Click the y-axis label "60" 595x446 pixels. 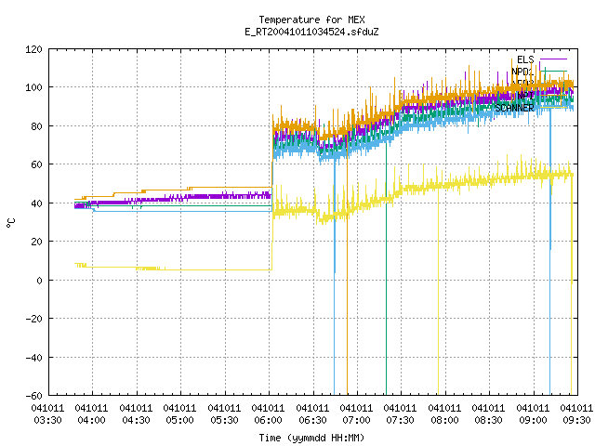click(x=36, y=164)
